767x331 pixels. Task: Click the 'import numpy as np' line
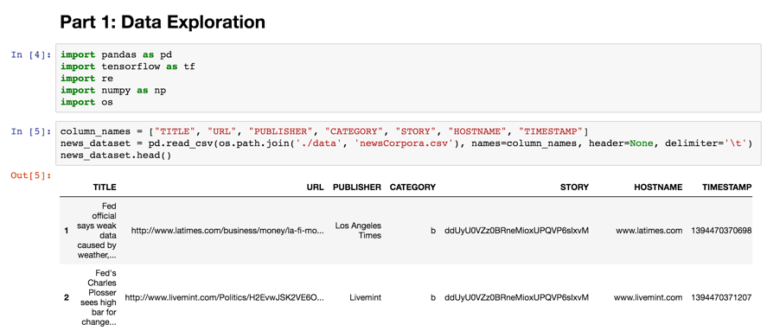(113, 90)
